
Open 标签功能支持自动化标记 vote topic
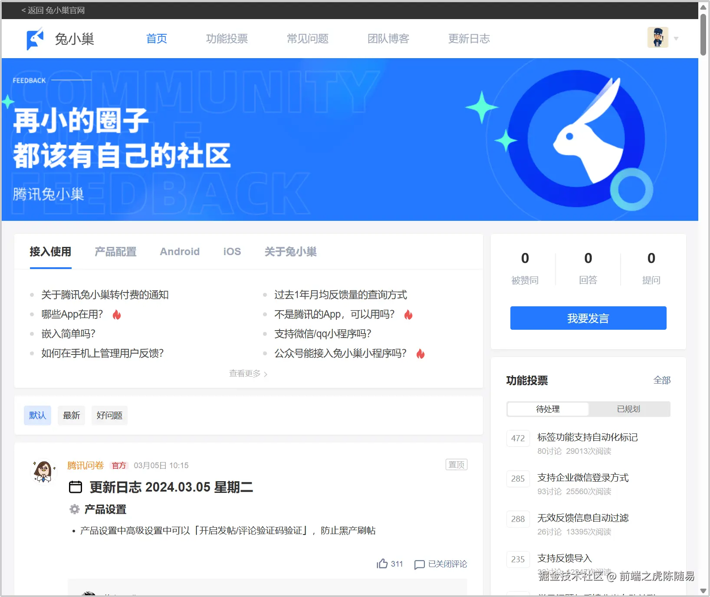[587, 437]
